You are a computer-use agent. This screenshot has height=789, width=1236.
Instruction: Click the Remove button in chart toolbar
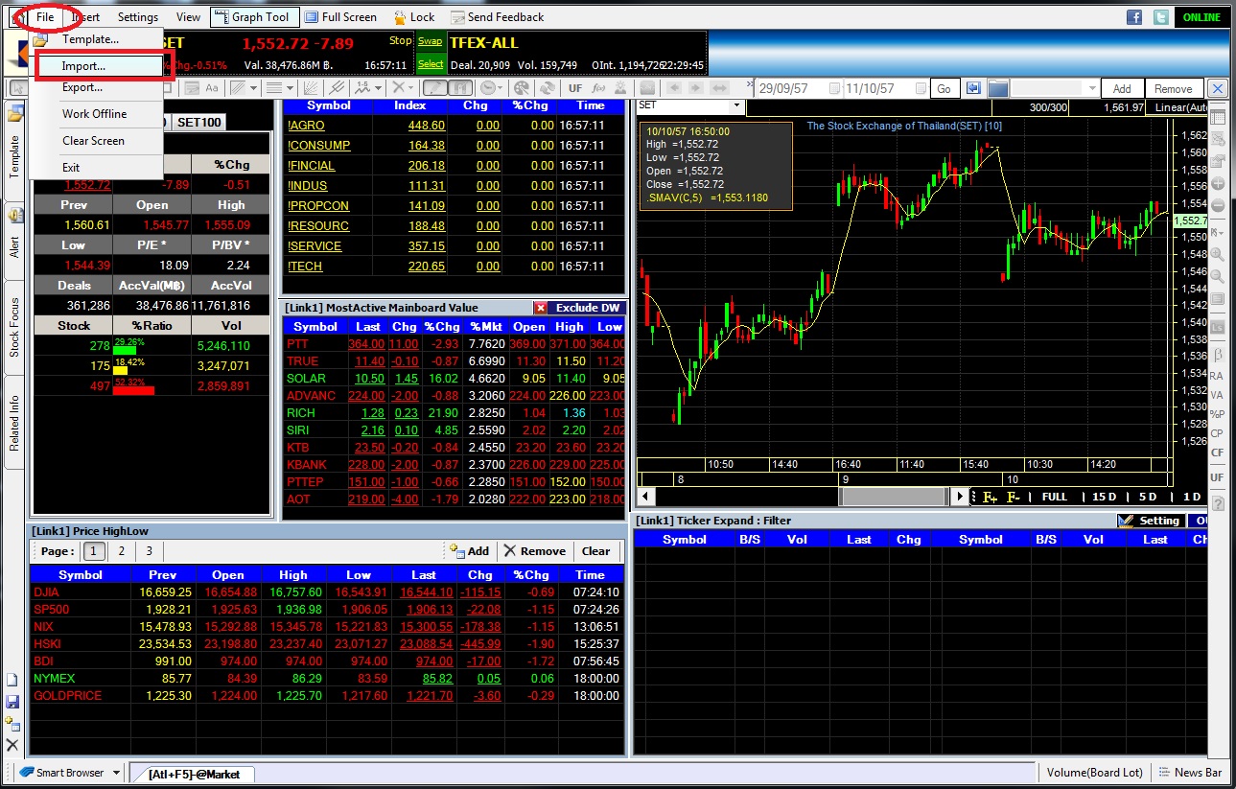pos(1173,88)
